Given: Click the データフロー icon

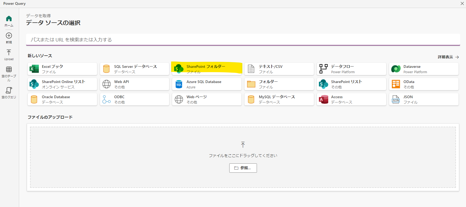Looking at the screenshot, I should (x=323, y=69).
